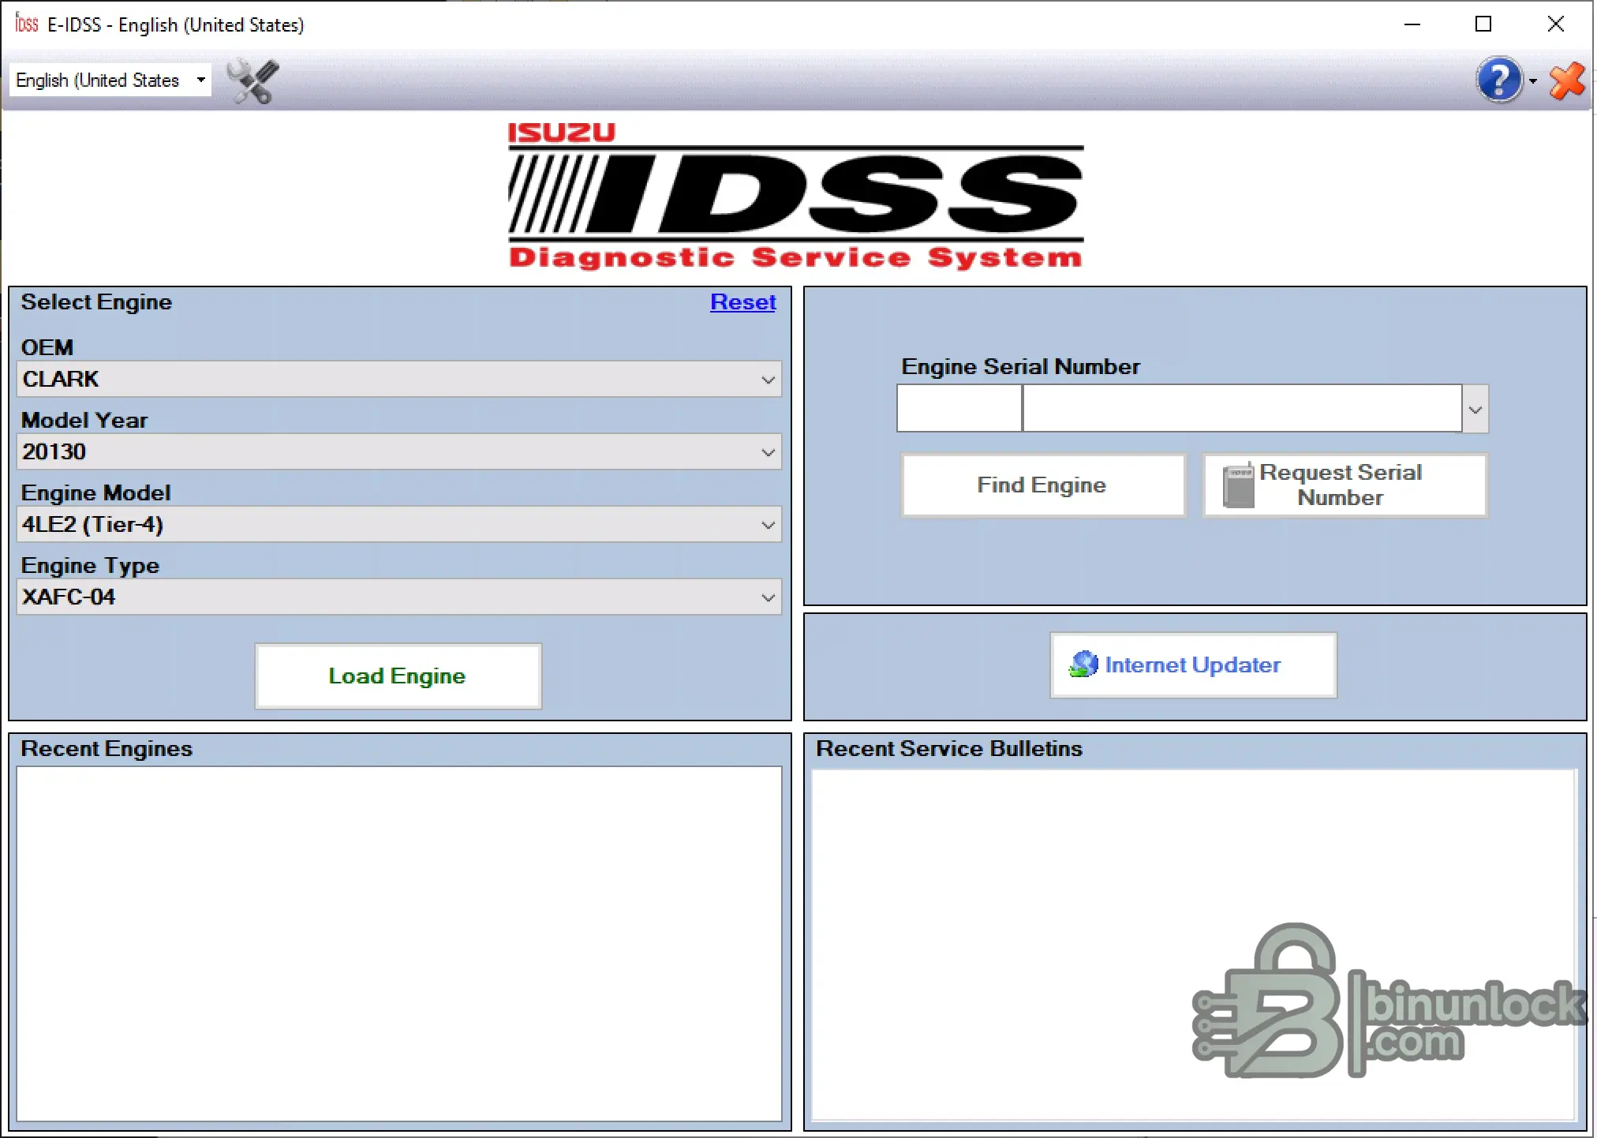Click the main Engine Serial Number field
Image resolution: width=1597 pixels, height=1138 pixels.
tap(1242, 409)
